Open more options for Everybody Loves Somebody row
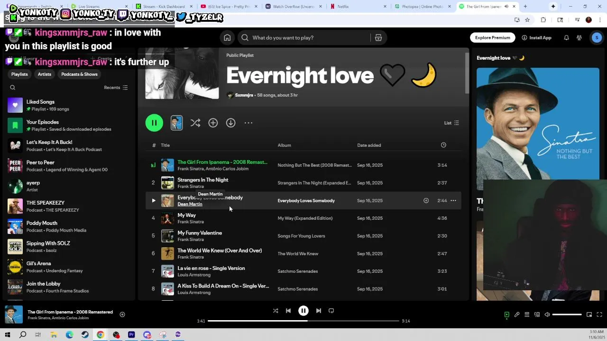Screen dimensions: 607x341 point(453,201)
